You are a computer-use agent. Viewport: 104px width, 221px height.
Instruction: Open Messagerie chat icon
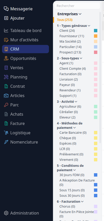tap(6, 9)
